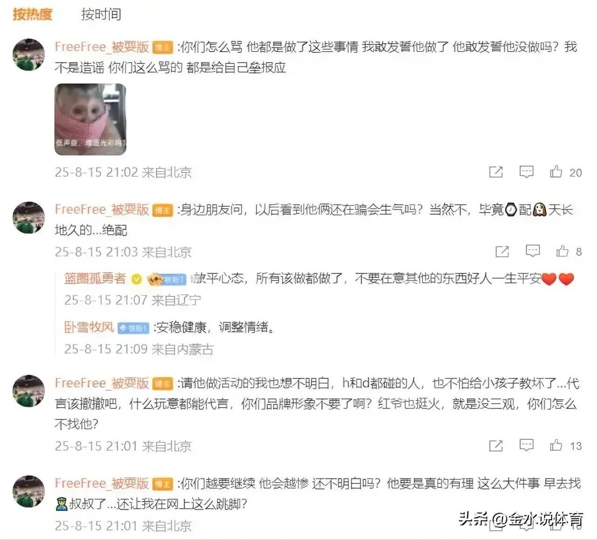Screen dimensions: 597x540
Task: Open 篮圈孤勇者 user profile link
Action: (x=95, y=279)
